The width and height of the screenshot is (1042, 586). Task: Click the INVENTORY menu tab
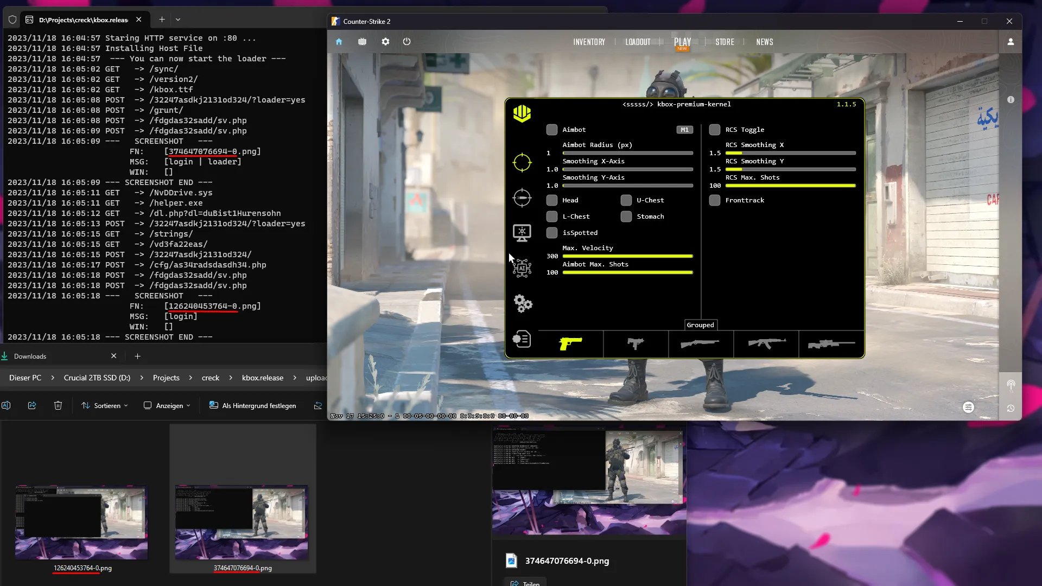pos(588,41)
